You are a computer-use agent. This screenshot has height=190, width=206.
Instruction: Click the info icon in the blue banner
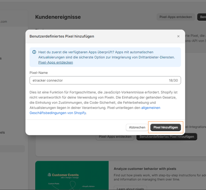pyautogui.click(x=34, y=52)
